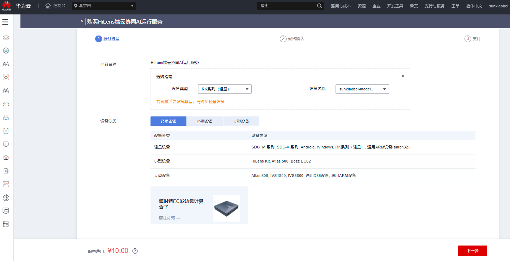Screen dimensions: 510x261
Task: Open the 费用与成本 menu item
Action: [341, 6]
